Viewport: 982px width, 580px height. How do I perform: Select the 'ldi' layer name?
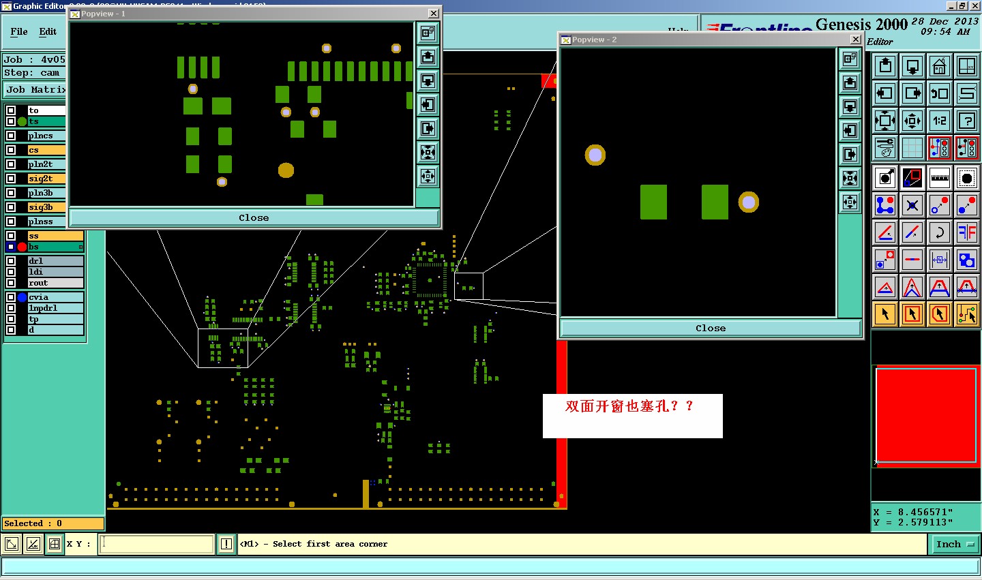click(x=55, y=272)
